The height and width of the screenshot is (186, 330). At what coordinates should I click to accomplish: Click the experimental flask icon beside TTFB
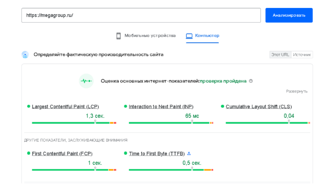click(x=189, y=154)
